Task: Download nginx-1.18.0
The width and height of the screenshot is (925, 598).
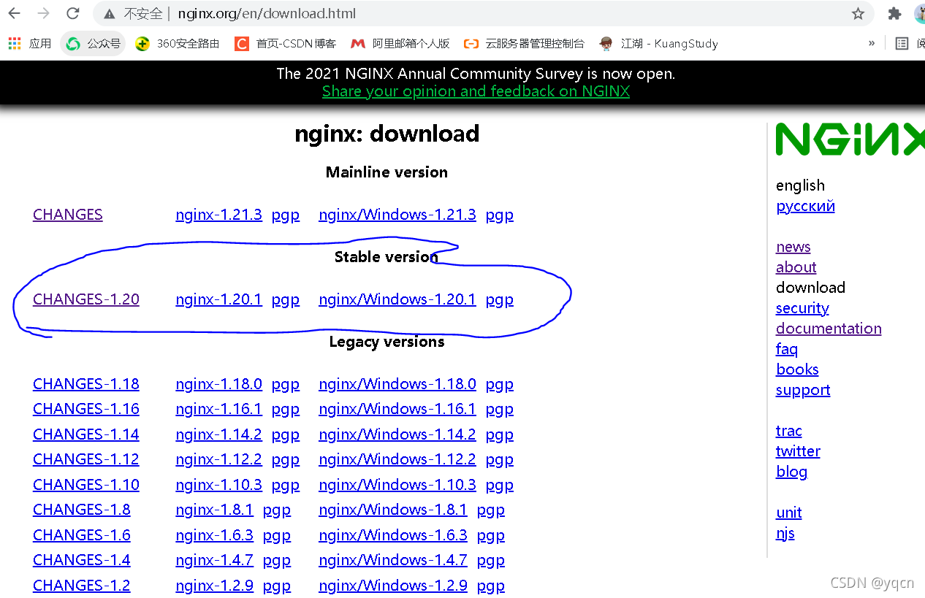Action: click(218, 384)
